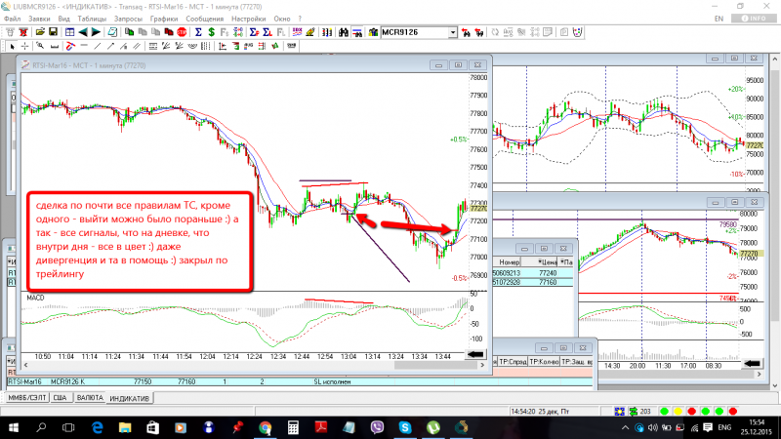The image size is (781, 439).
Task: Click the people group toolbar icon
Action: coord(373,32)
